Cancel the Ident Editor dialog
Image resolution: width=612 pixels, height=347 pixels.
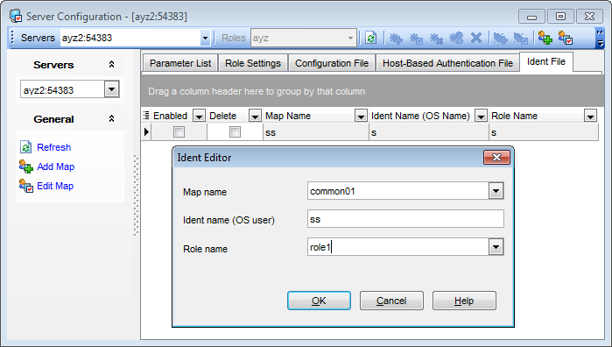click(x=391, y=301)
